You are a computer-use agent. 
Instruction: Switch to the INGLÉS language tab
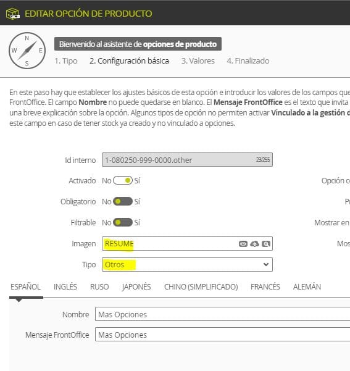click(x=65, y=287)
